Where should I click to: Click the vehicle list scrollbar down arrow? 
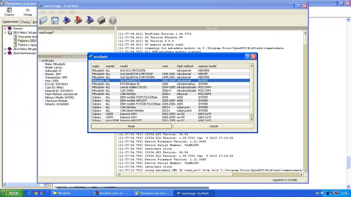click(x=252, y=119)
